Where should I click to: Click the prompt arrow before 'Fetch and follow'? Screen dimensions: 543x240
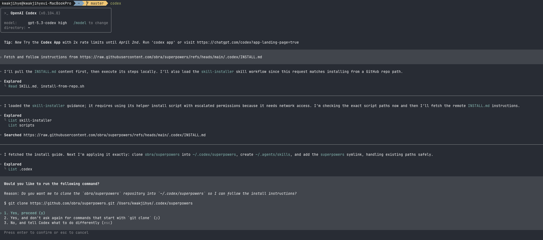click(1, 57)
